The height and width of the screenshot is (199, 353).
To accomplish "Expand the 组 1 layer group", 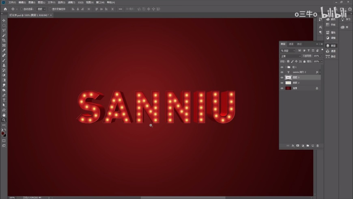I will 286,67.
